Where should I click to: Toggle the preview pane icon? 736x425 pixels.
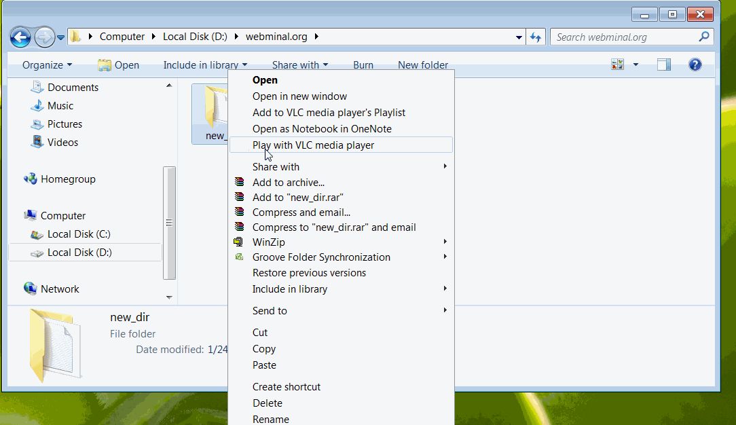pyautogui.click(x=664, y=64)
